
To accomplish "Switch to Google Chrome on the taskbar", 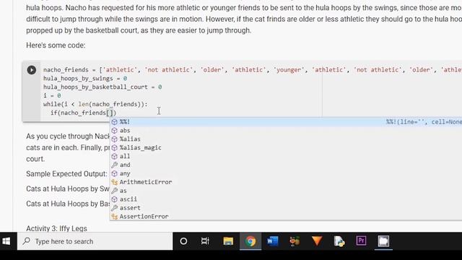I will (x=250, y=241).
